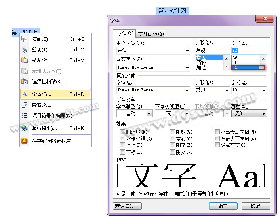Click the paste-special icon beside 选择性粘贴(S)

point(25,81)
